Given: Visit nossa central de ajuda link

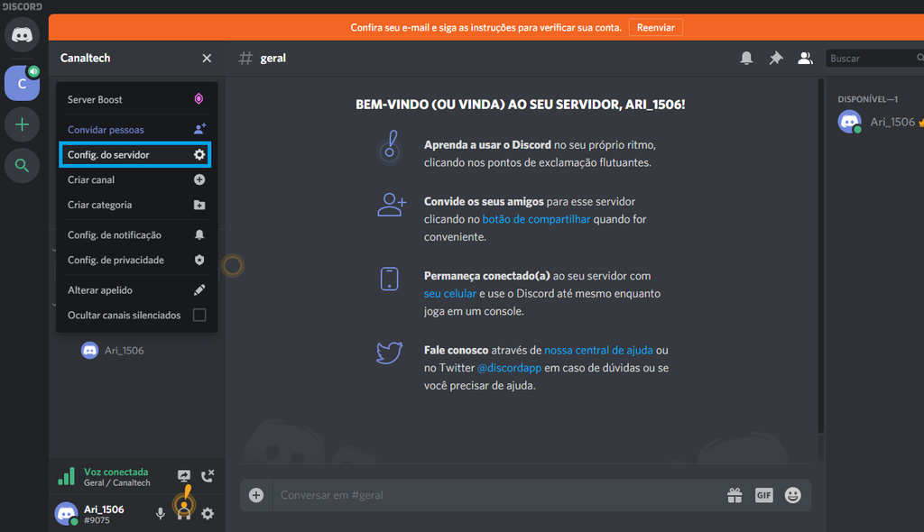Looking at the screenshot, I should tap(598, 350).
